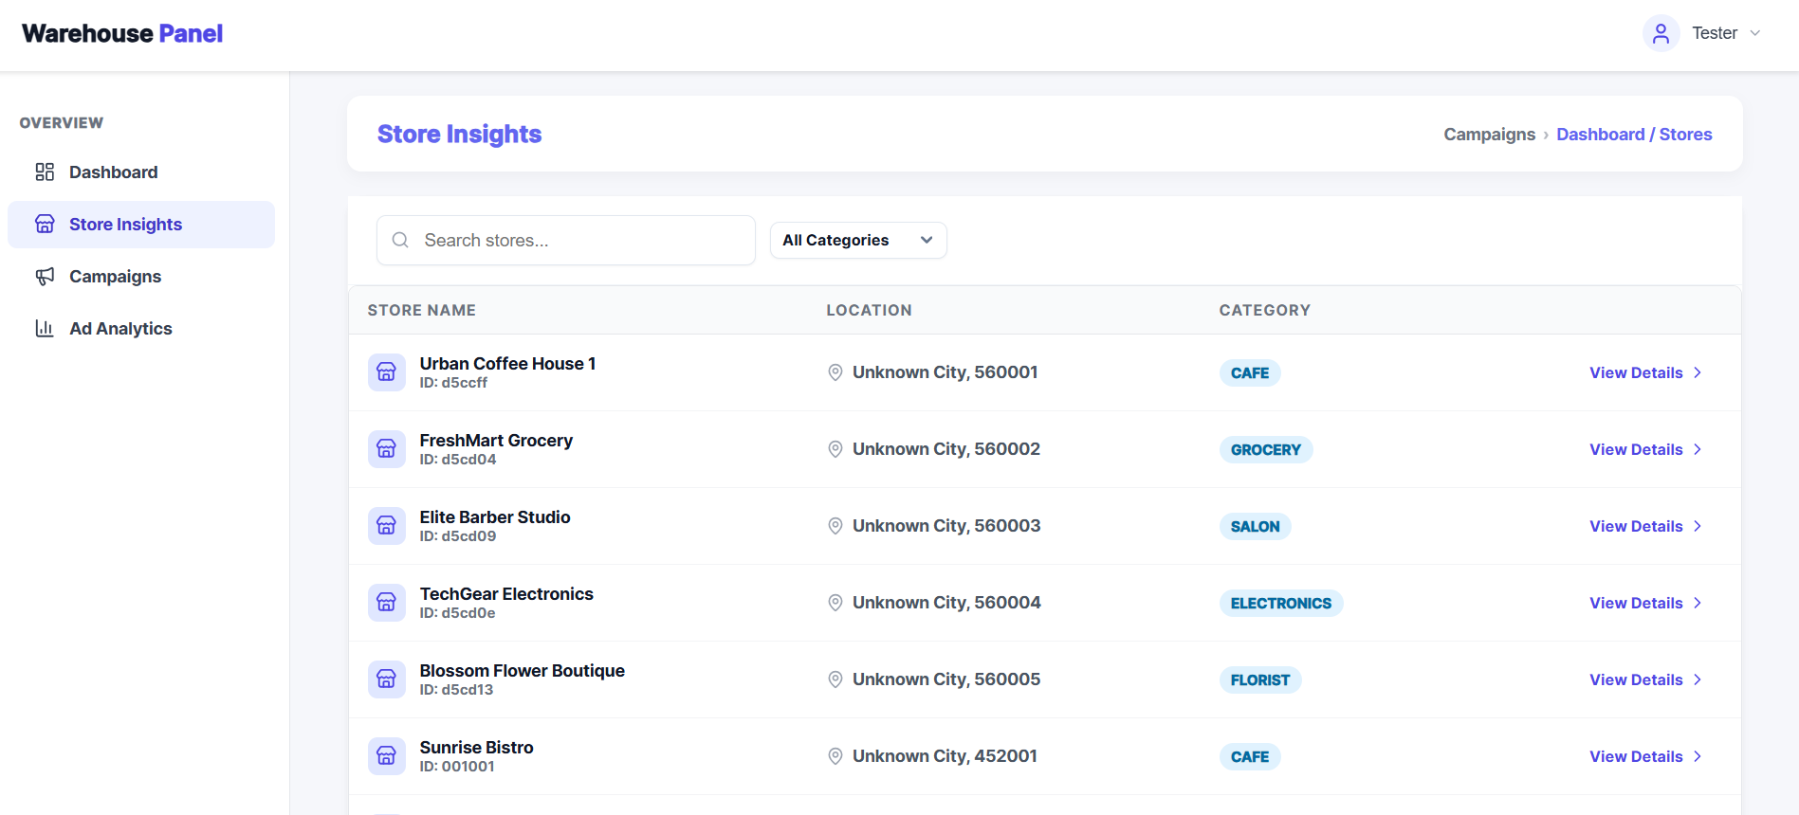Open Ad Analytics from the sidebar menu
The image size is (1799, 815).
coord(120,328)
